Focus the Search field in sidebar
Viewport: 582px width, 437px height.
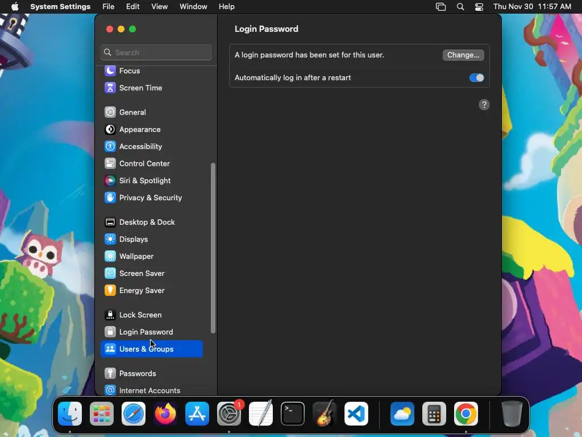click(156, 52)
